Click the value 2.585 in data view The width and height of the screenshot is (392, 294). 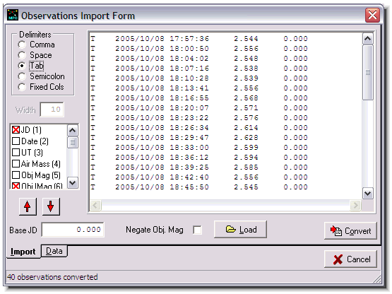(246, 167)
